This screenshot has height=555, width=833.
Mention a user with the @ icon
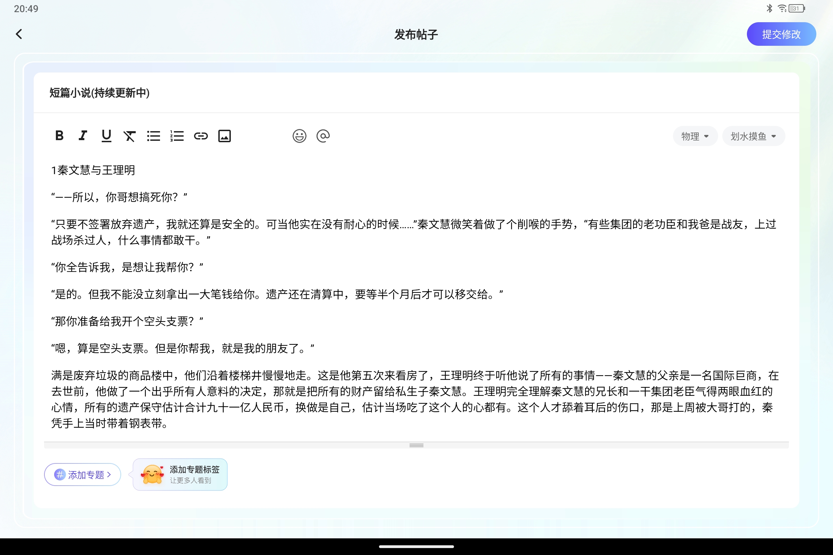click(323, 136)
